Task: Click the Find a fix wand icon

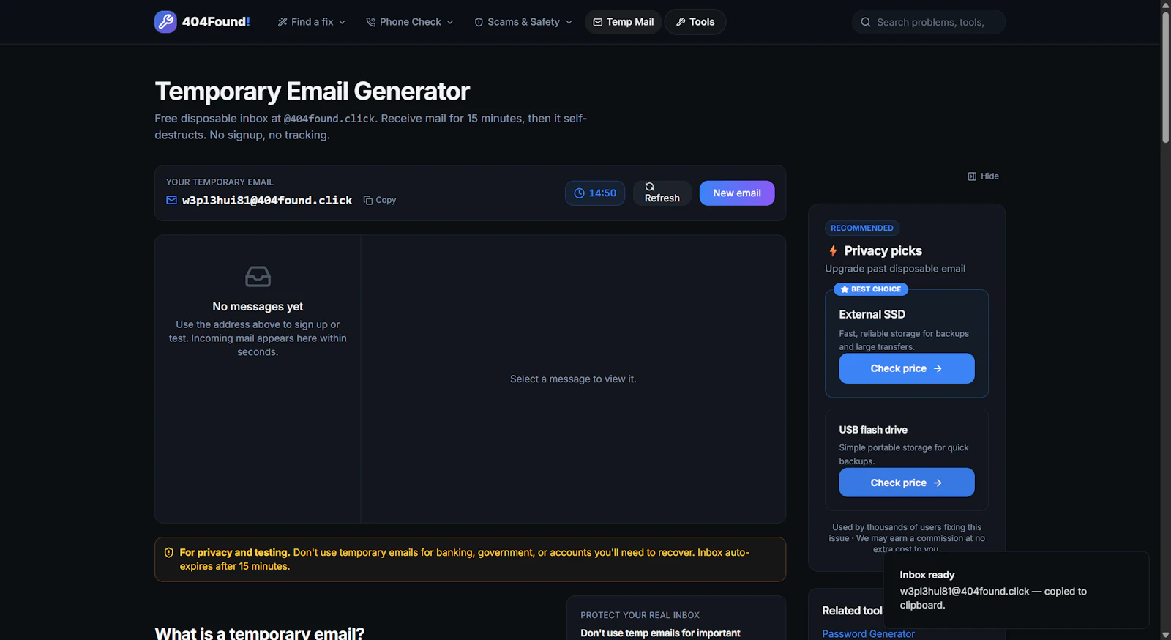Action: [x=283, y=22]
